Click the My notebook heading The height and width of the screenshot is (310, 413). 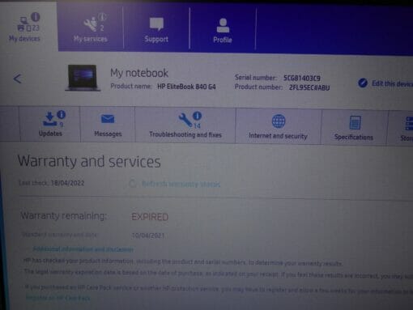tap(139, 73)
